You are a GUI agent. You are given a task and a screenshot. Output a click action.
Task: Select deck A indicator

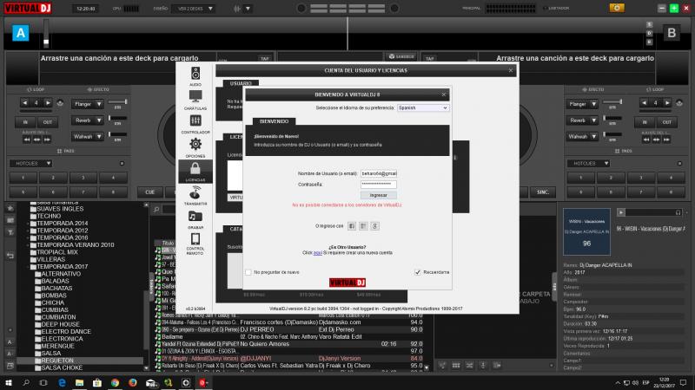click(20, 33)
